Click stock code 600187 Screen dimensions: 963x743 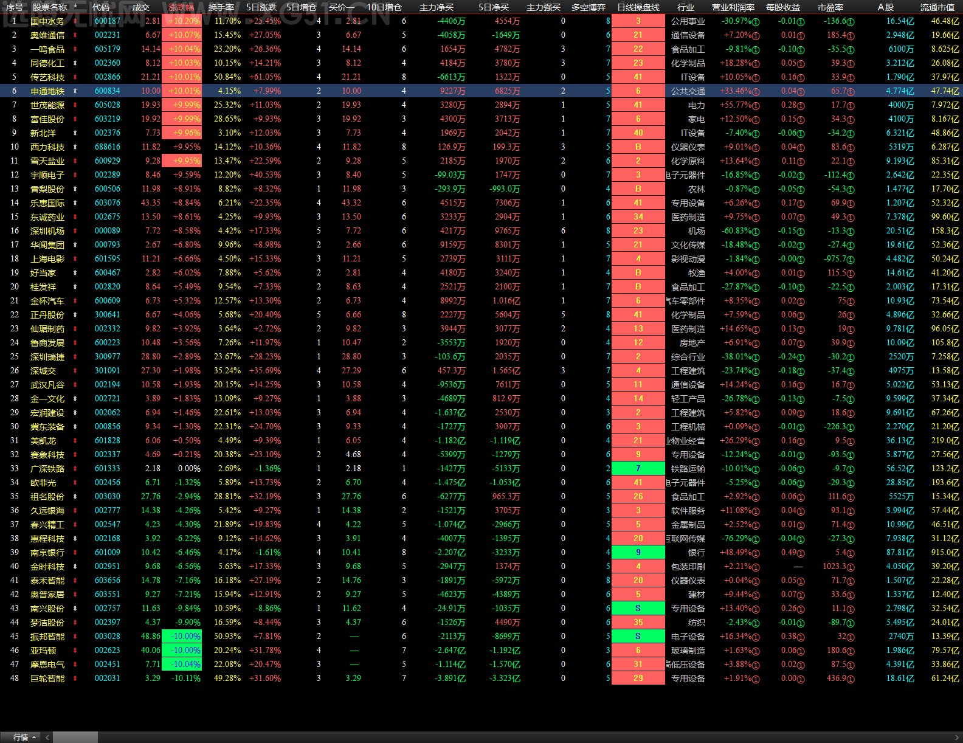[x=108, y=21]
